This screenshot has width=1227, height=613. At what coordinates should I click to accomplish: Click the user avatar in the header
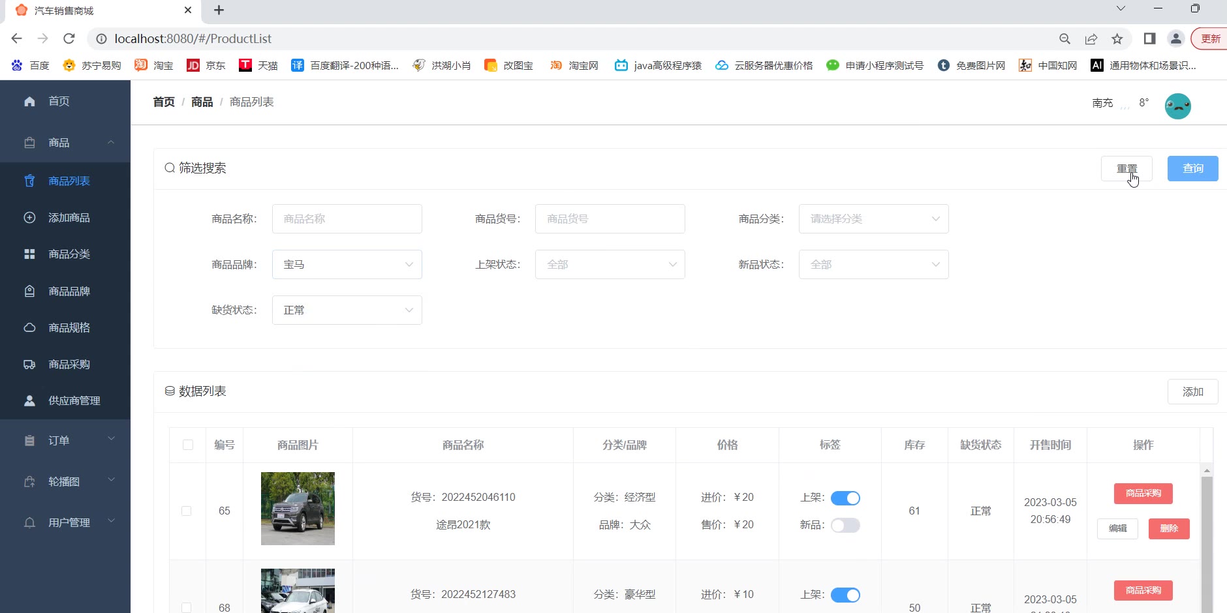[1177, 106]
